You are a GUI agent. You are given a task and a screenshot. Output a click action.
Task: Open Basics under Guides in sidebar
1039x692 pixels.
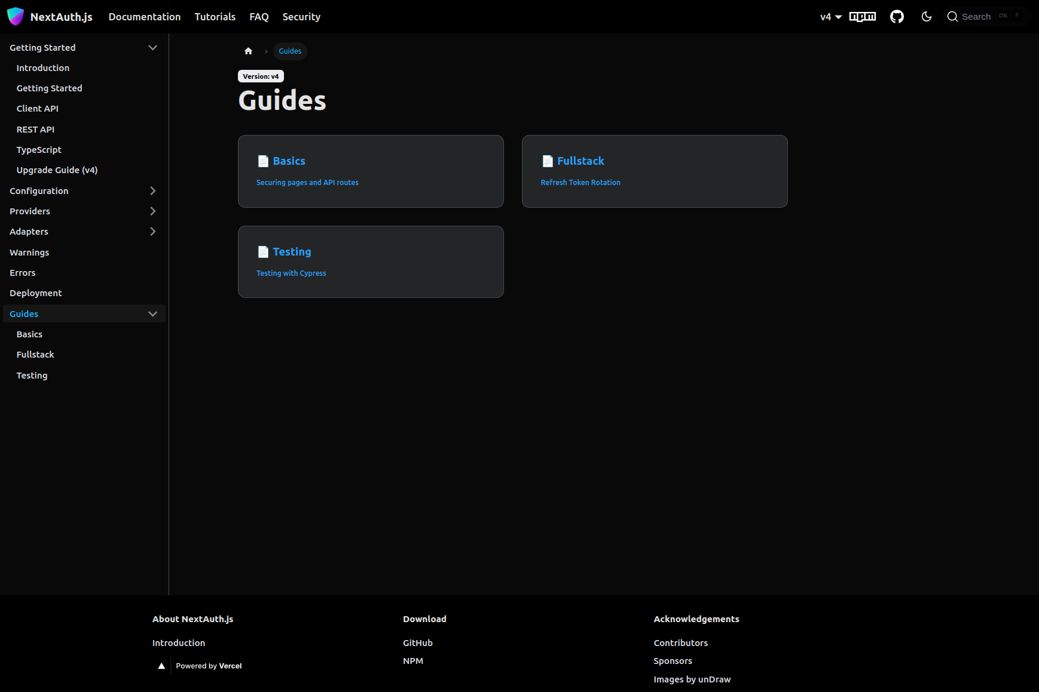(x=29, y=334)
